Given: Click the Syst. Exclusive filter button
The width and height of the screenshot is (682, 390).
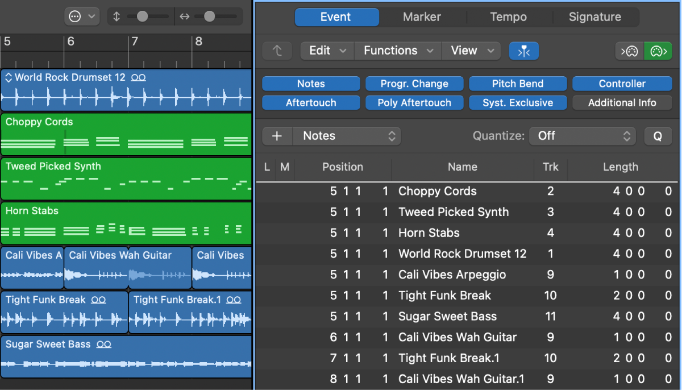Looking at the screenshot, I should click(x=518, y=102).
